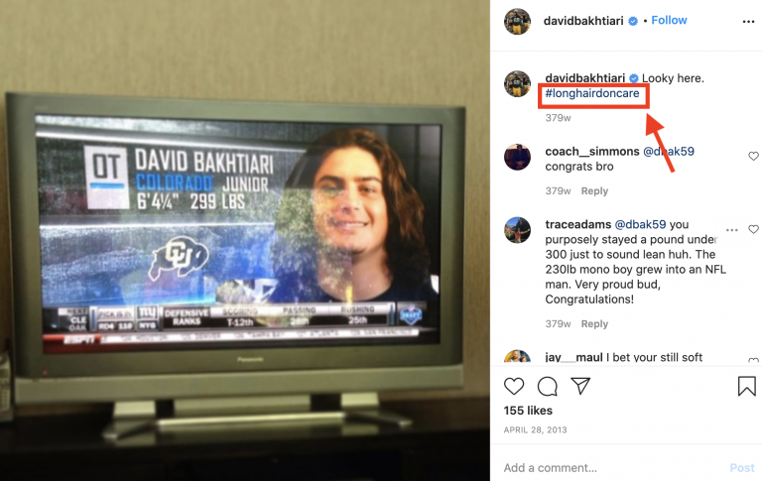762x481 pixels.
Task: Open the three-dot more options menu in header
Action: [x=748, y=22]
